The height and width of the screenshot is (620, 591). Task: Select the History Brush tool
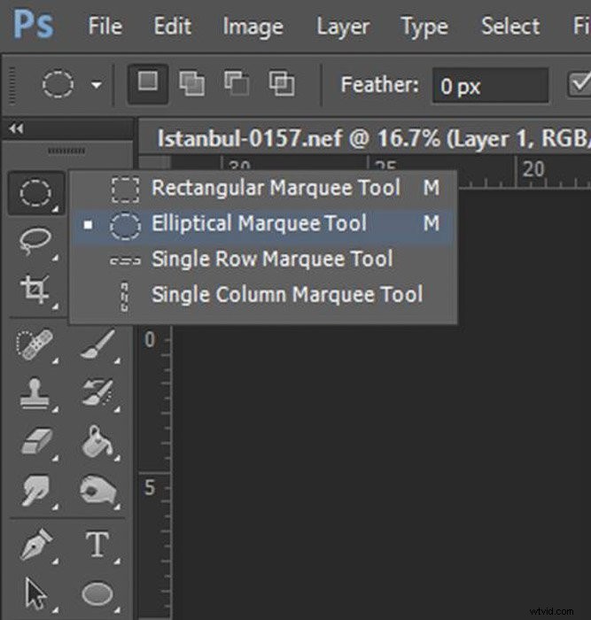tap(98, 393)
